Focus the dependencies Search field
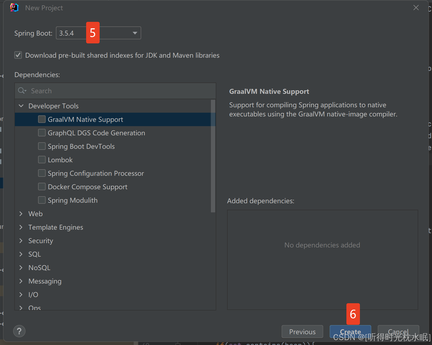 point(115,91)
